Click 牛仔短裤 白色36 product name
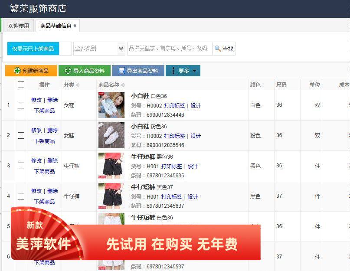 pos(152,217)
